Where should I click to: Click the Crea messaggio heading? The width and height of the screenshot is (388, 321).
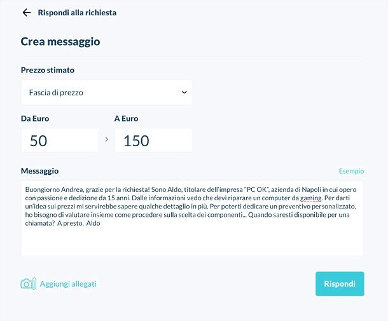coord(60,41)
